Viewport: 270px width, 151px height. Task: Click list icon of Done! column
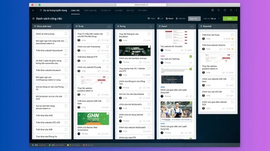coord(160,26)
